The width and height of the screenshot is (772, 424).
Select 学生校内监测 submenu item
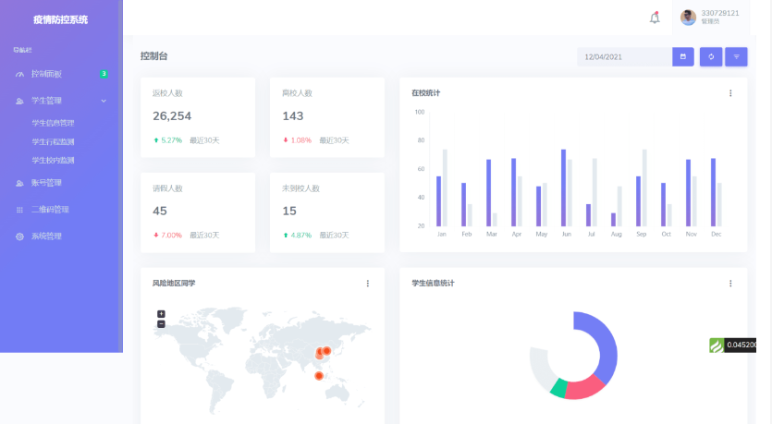[x=53, y=160]
